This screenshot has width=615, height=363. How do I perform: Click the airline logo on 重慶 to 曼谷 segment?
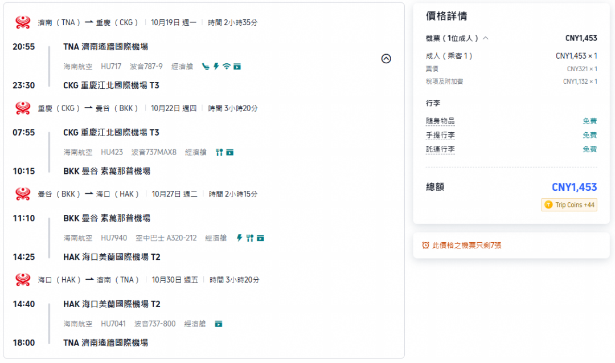click(23, 108)
